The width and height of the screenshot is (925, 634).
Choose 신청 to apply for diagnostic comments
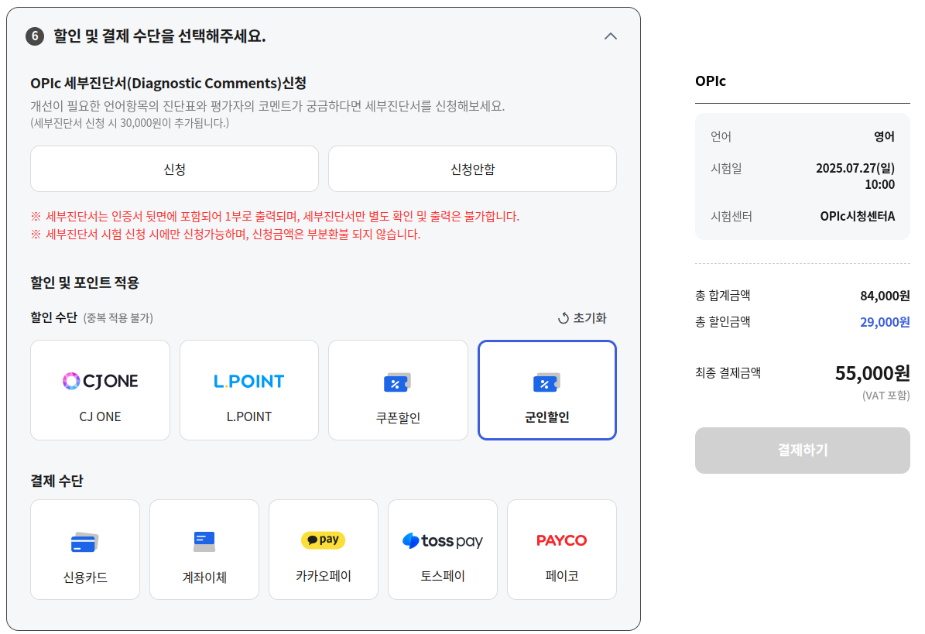[173, 169]
